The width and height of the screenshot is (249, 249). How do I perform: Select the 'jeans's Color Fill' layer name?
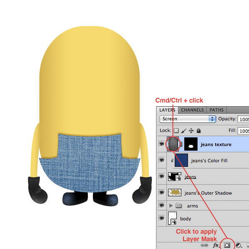pyautogui.click(x=209, y=161)
